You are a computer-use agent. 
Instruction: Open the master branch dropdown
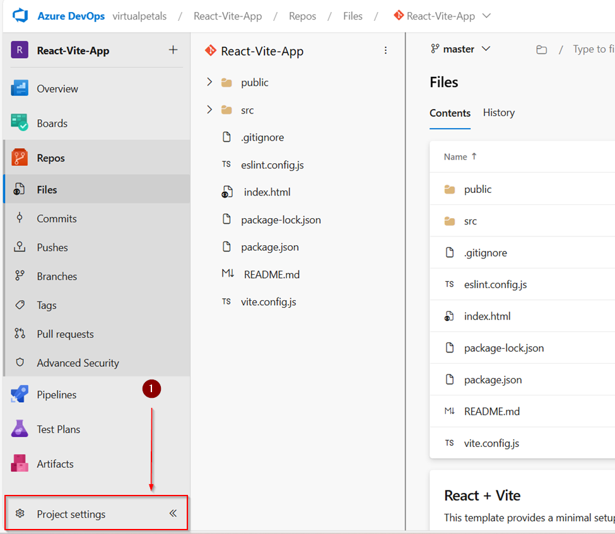coord(460,49)
